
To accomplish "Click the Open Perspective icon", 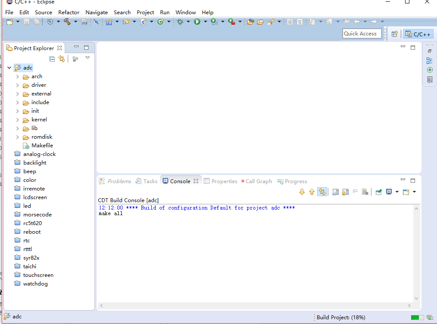I will pos(394,34).
